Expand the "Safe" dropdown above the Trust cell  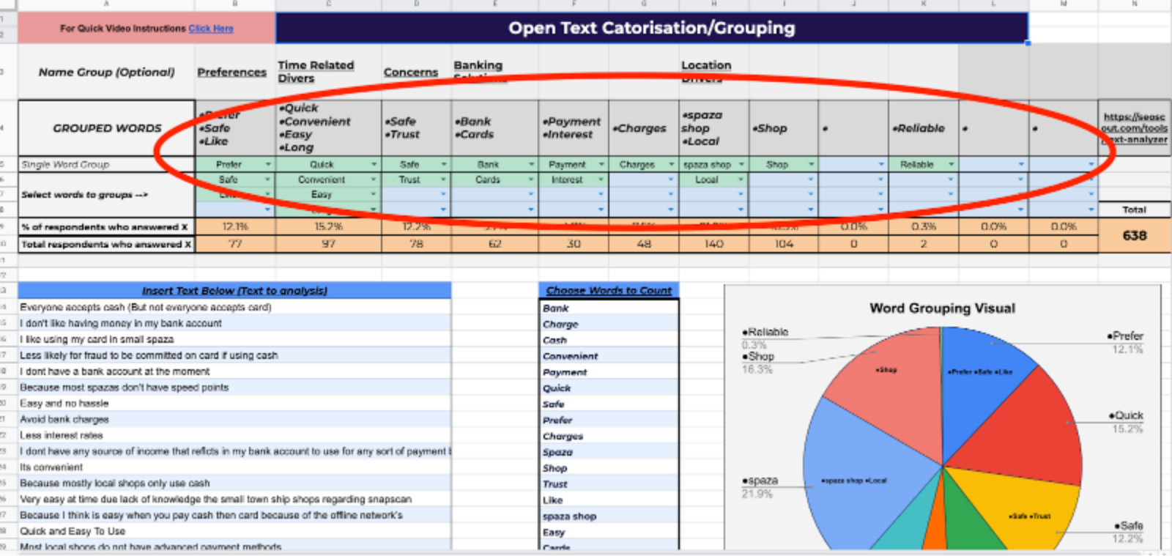pos(416,165)
